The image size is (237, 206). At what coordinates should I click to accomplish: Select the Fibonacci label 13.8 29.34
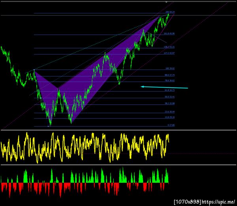point(169,117)
